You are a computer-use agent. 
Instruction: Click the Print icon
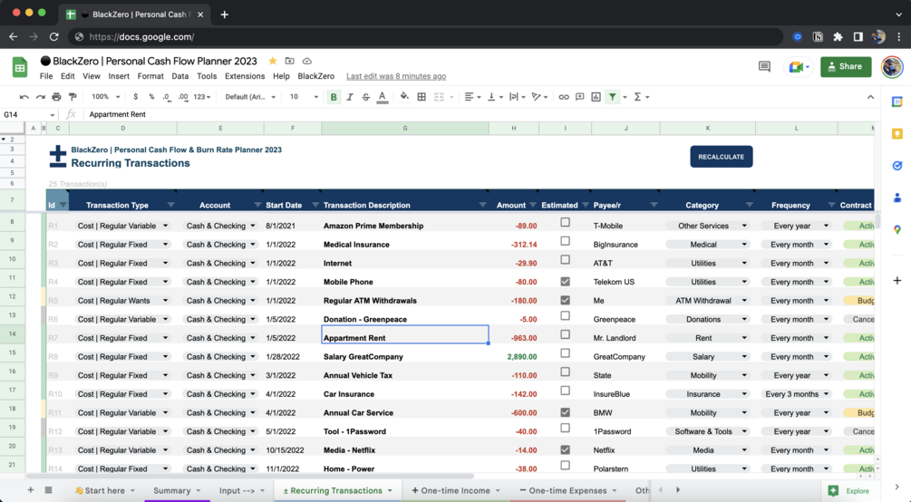click(x=56, y=97)
